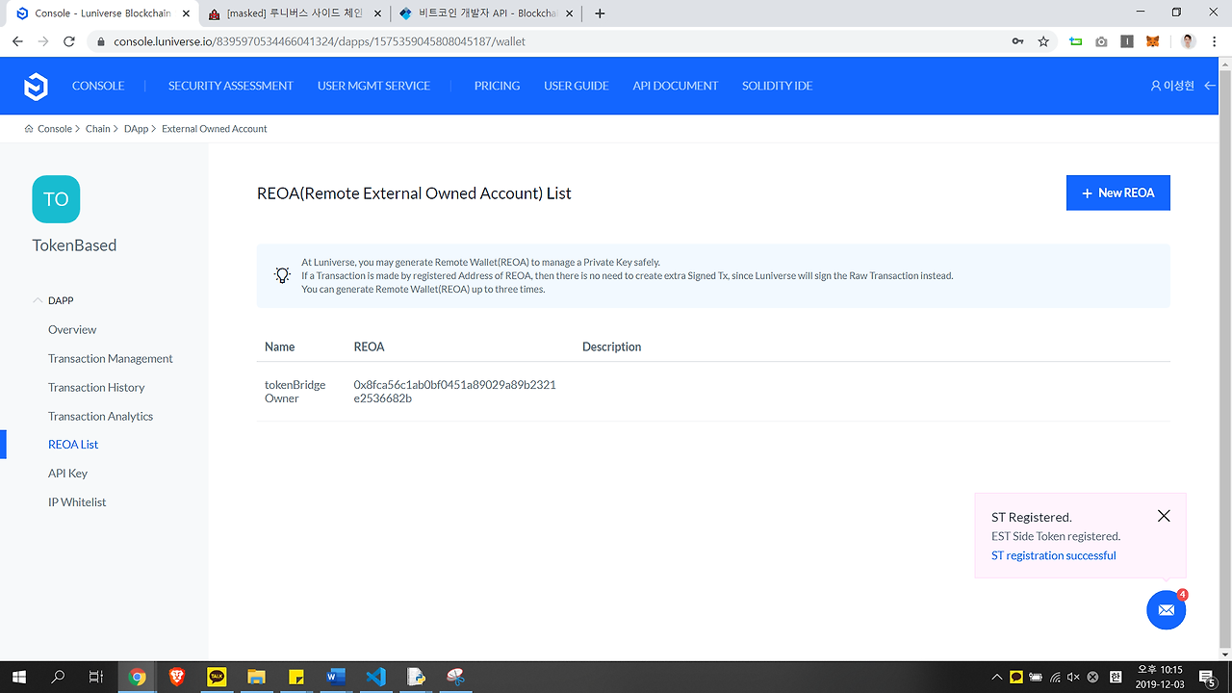Screen dimensions: 1232x693
Task: Open SECURITY ASSESSMENT in the top navigation
Action: pyautogui.click(x=231, y=86)
